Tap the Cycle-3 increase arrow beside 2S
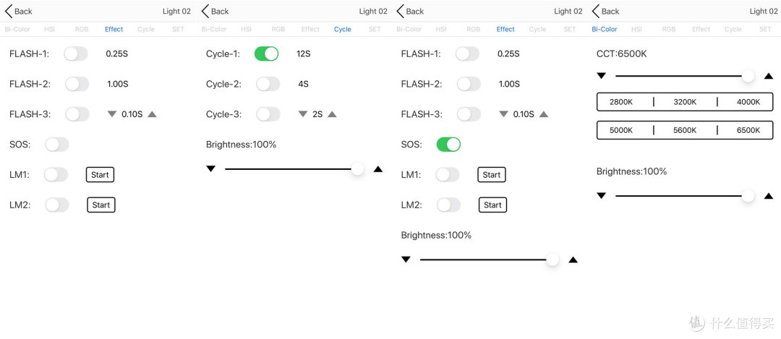 pyautogui.click(x=332, y=114)
